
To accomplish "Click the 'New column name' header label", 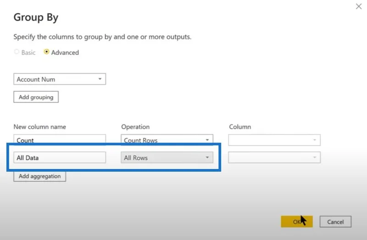I will pyautogui.click(x=40, y=127).
